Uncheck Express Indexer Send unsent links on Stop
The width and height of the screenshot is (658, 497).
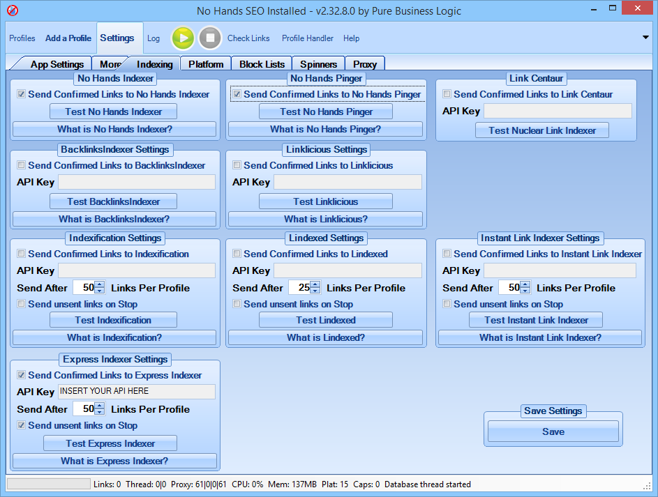click(x=21, y=425)
